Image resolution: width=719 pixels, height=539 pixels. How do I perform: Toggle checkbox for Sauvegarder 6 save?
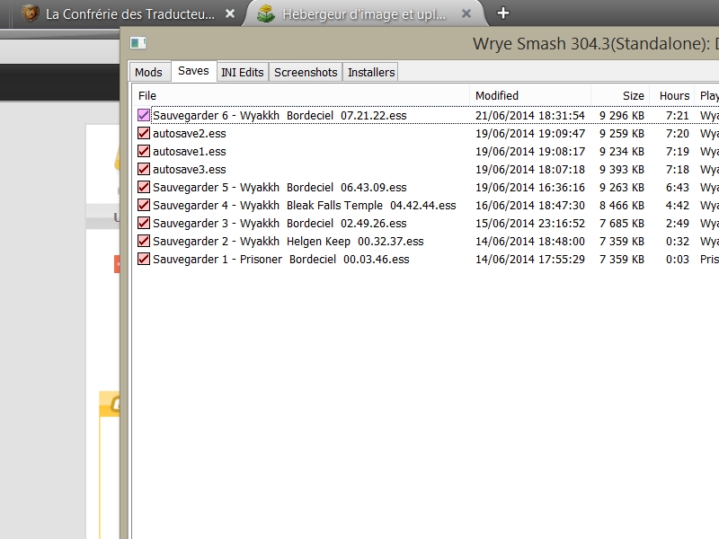144,115
